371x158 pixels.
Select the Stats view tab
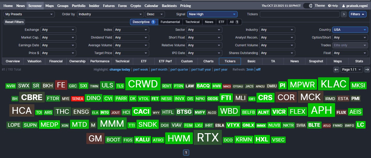tap(359, 61)
